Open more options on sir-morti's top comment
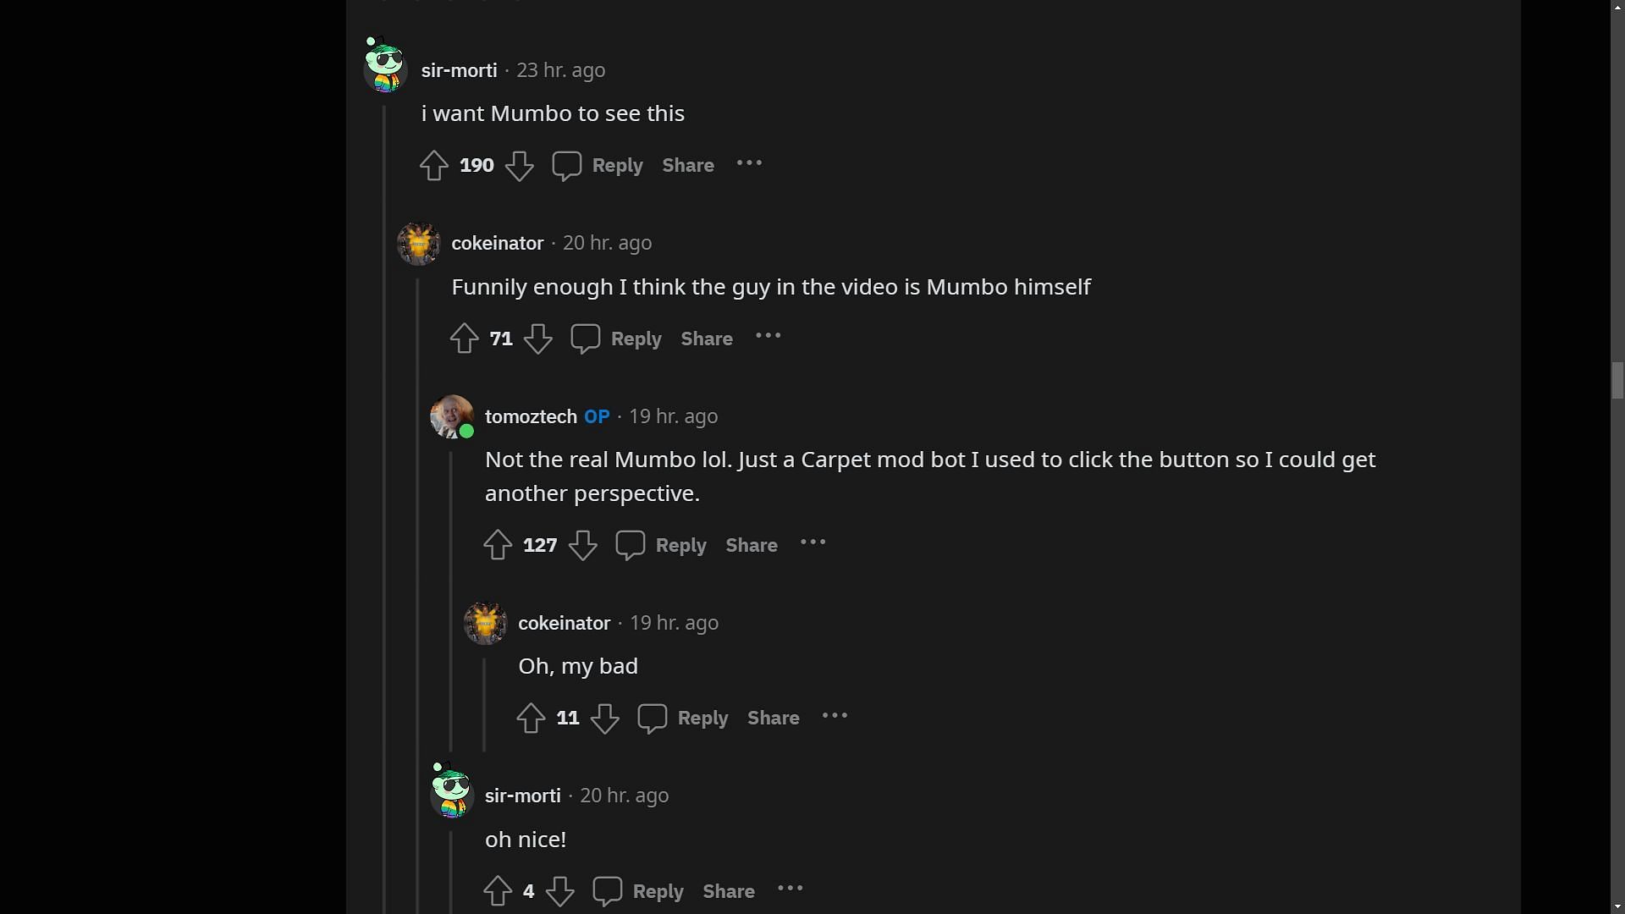Screen dimensions: 1625x914 pos(749,163)
